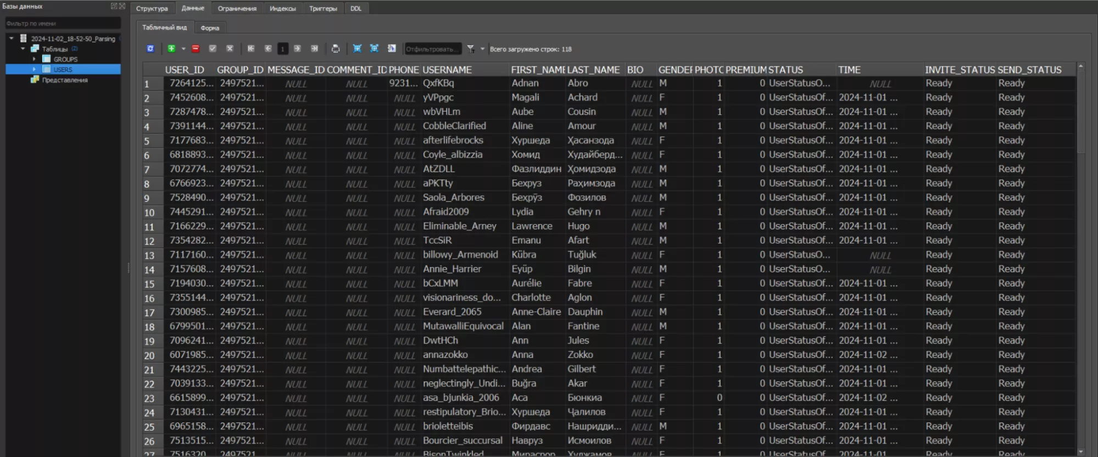Click the Табличный вид scrollbar thumb
1098x457 pixels.
pyautogui.click(x=1080, y=113)
